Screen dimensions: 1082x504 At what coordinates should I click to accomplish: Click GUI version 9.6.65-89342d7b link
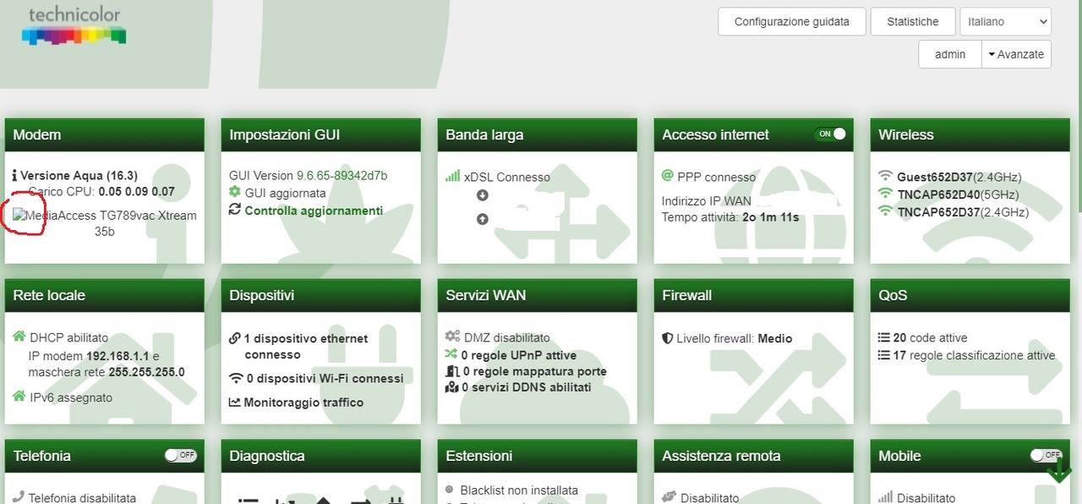342,175
